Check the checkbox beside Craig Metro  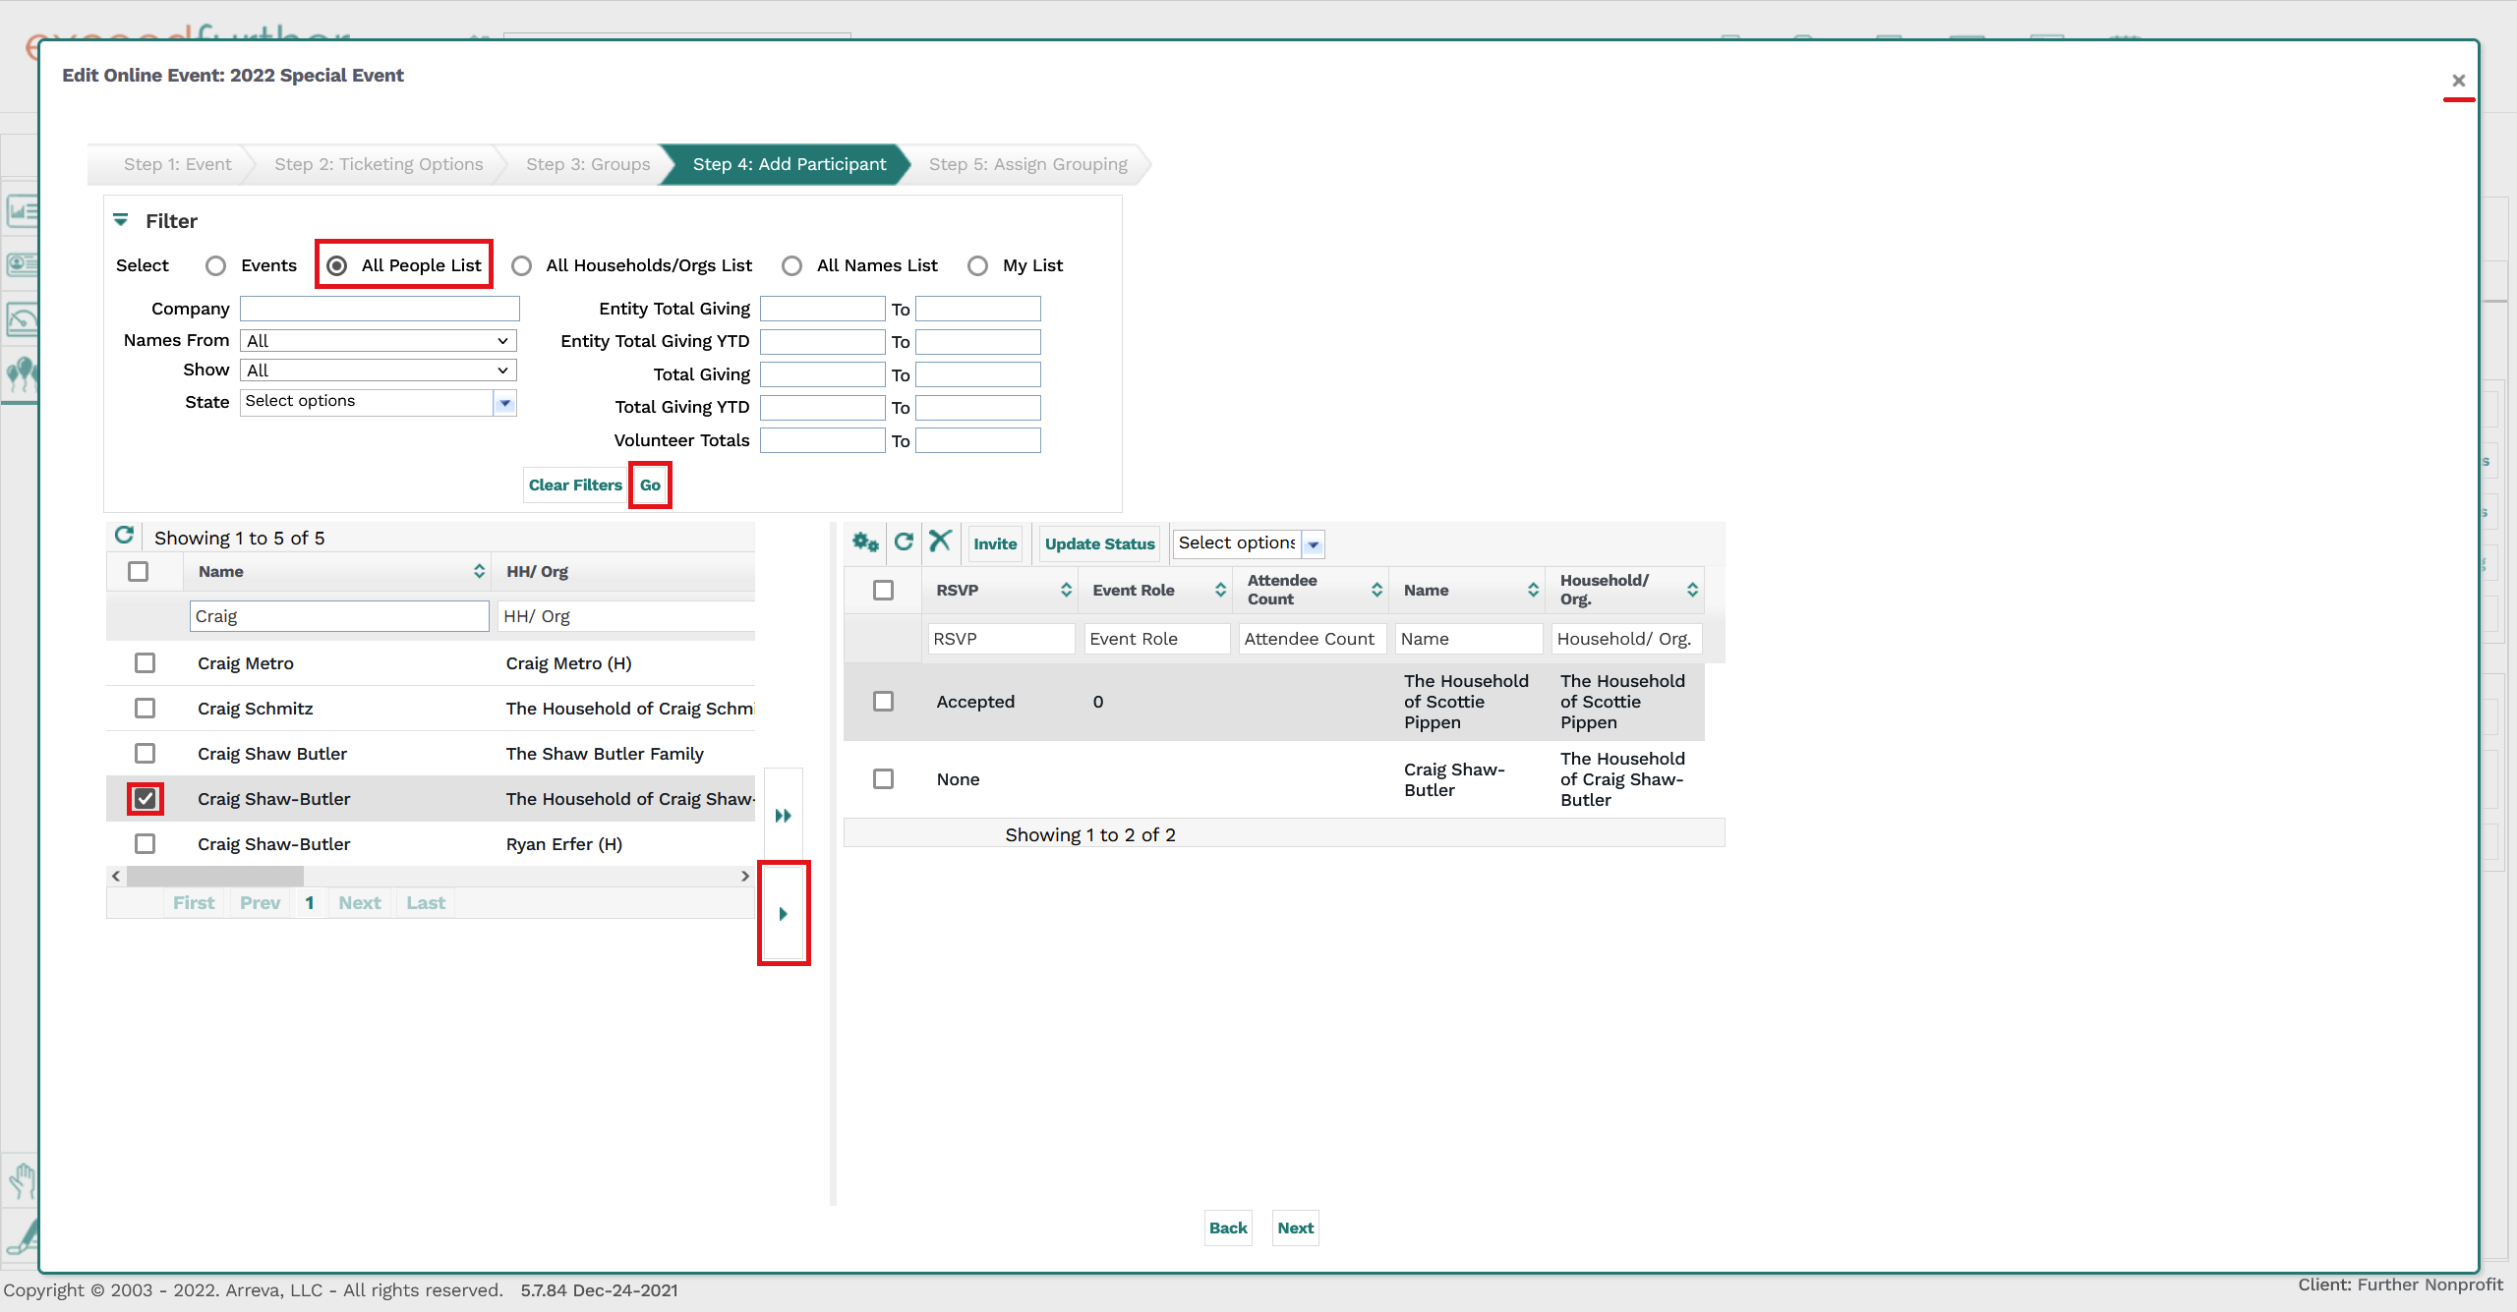pos(145,662)
